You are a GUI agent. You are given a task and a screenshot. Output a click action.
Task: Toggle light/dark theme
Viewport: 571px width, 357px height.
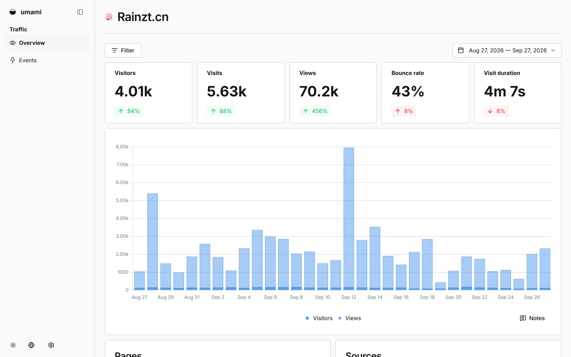[13, 345]
